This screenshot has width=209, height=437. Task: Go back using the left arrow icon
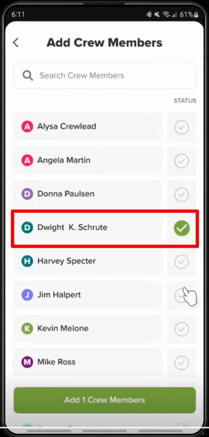[16, 43]
